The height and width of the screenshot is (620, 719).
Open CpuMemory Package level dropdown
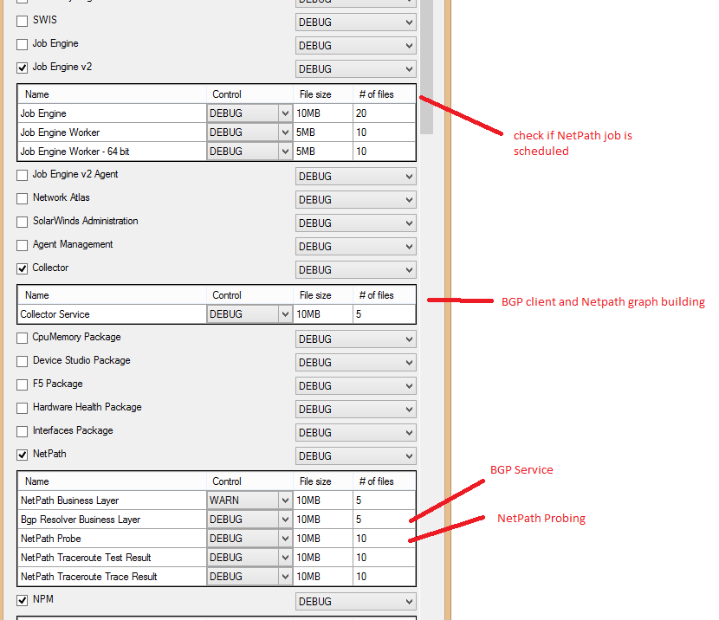356,339
